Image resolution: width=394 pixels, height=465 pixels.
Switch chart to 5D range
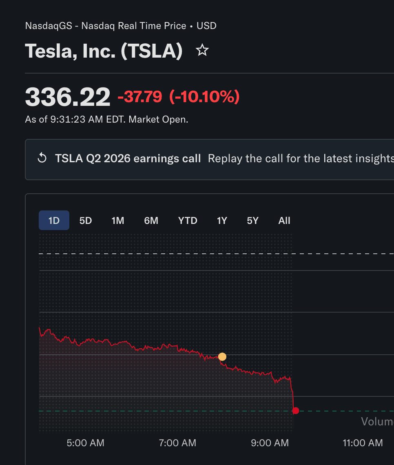coord(86,220)
